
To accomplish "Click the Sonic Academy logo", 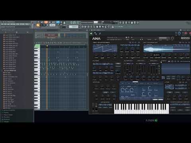I will point(185,38).
